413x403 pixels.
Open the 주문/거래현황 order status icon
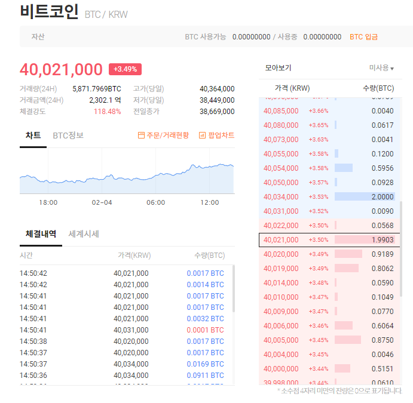tap(141, 135)
